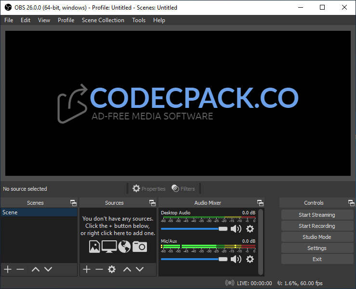Open Mic/Aux settings gear
356x289 pixels.
click(x=250, y=259)
